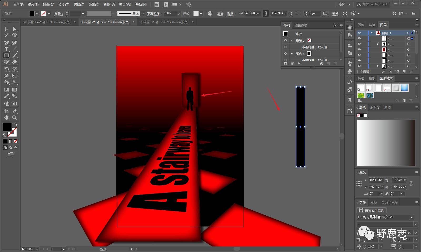Choose the Rectangle tool
Screen dimensions: 421x252
click(x=7, y=55)
